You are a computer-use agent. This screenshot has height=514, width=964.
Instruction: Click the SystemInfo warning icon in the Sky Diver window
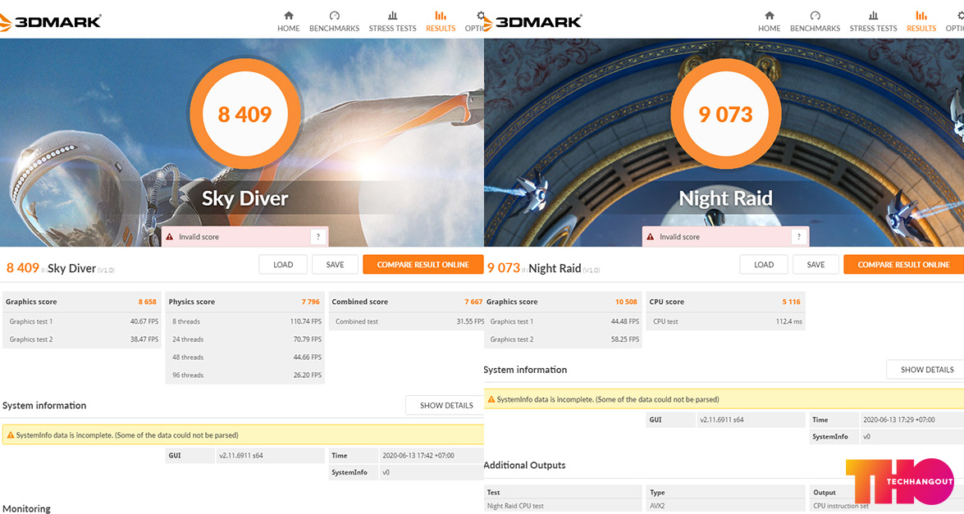click(x=11, y=434)
